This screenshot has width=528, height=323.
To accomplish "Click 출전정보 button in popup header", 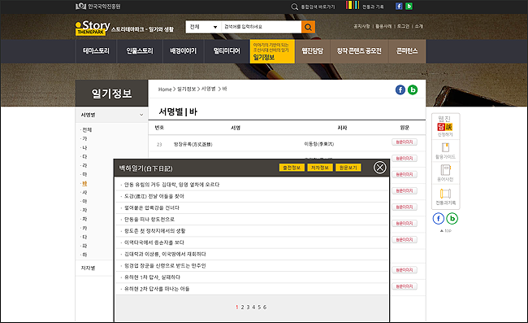I will point(292,168).
